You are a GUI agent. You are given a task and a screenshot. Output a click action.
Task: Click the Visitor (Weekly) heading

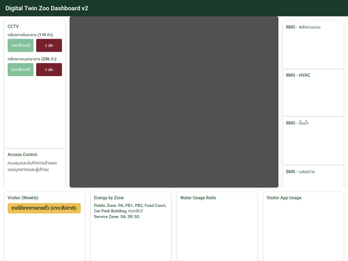tap(23, 198)
